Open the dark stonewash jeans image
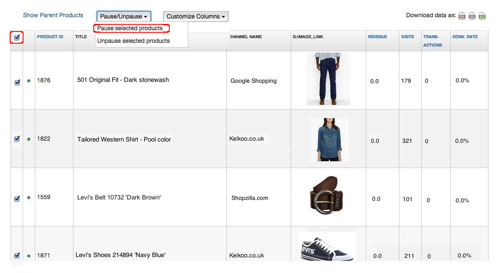This screenshot has height=273, width=504. click(328, 79)
